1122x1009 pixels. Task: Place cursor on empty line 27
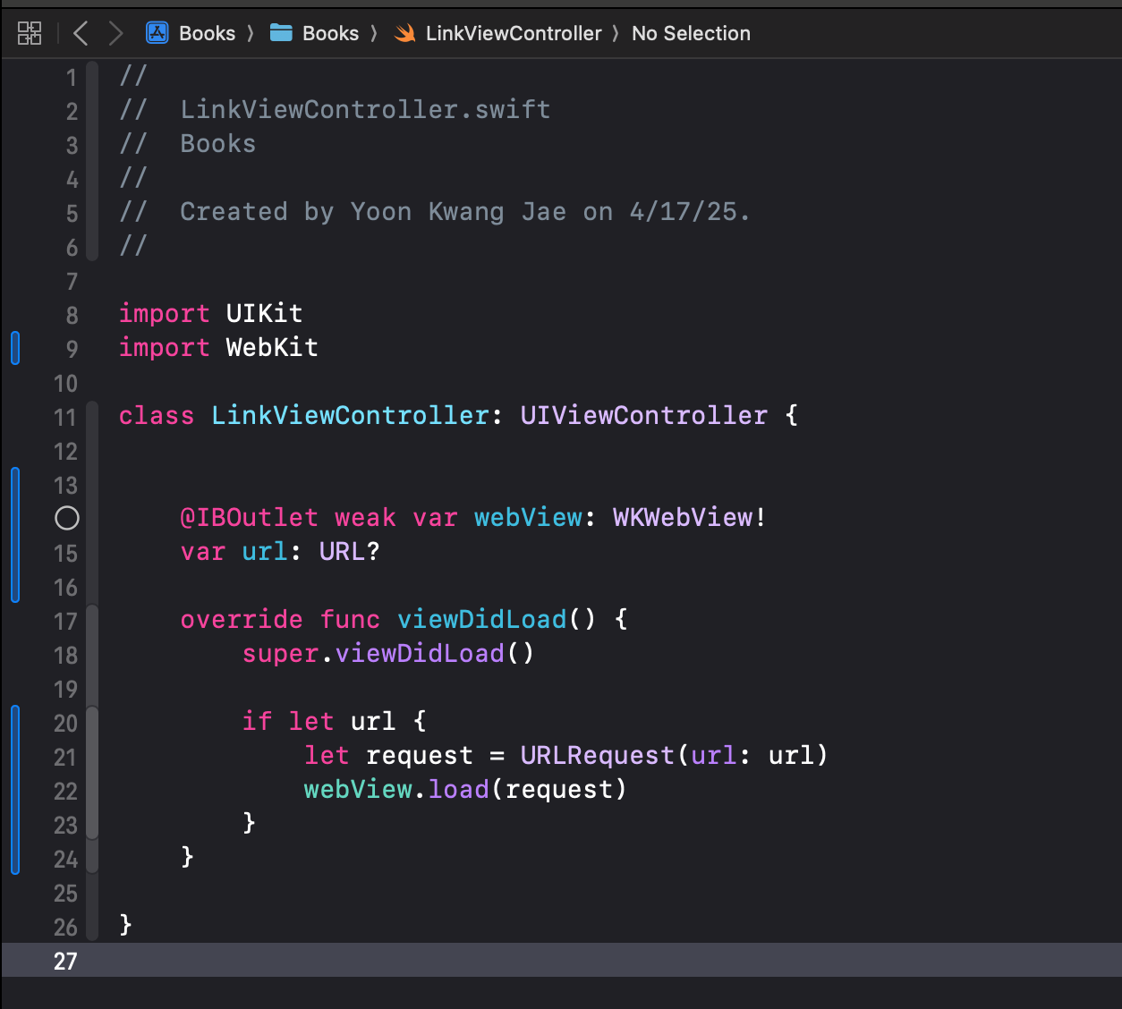point(561,960)
